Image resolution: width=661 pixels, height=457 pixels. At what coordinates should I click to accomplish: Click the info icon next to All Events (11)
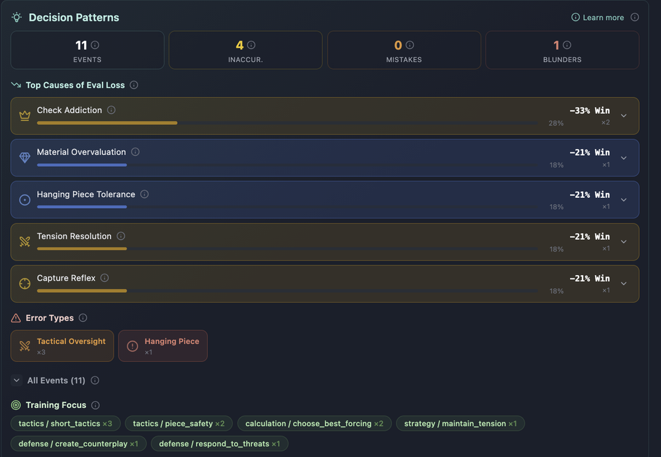coord(95,380)
